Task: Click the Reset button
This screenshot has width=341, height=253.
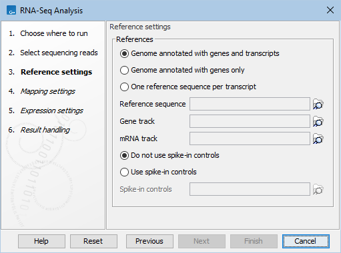Action: 93,241
